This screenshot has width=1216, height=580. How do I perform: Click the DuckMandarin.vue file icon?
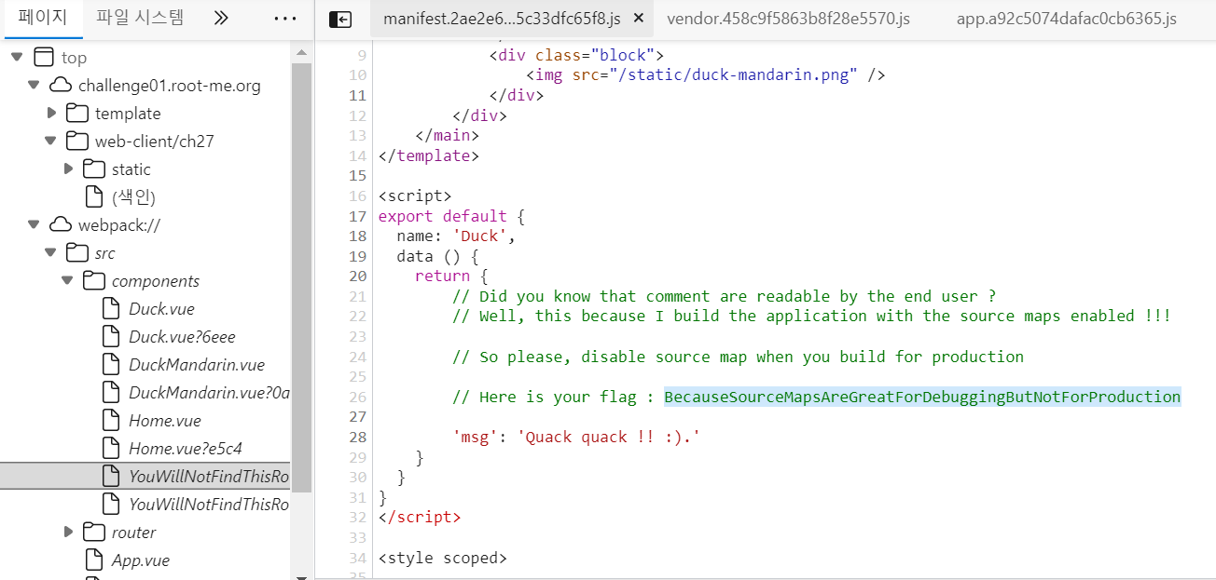[111, 365]
